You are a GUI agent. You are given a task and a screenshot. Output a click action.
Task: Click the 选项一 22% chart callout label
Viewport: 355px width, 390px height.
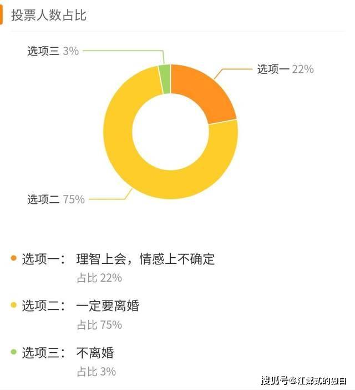tap(285, 69)
